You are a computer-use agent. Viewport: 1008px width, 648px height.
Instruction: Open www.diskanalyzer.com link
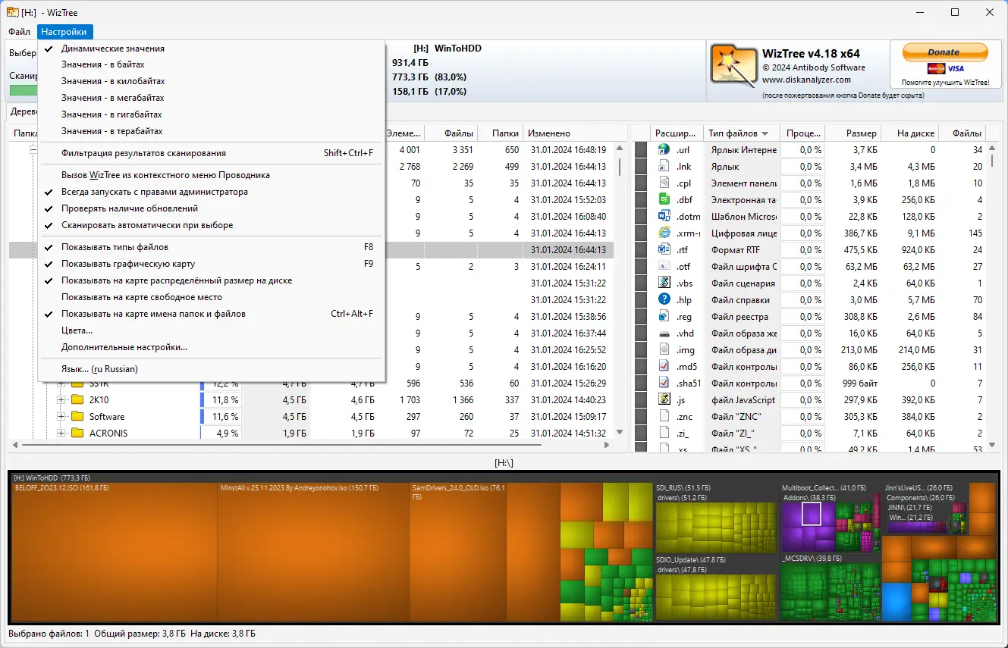tap(806, 80)
